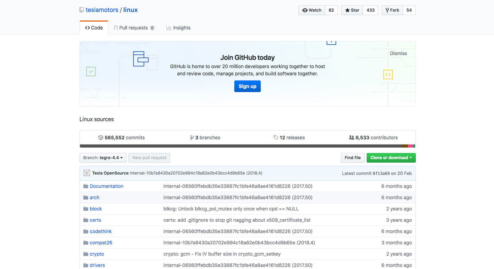Click the compat26 folder icon
This screenshot has width=494, height=269.
point(86,243)
